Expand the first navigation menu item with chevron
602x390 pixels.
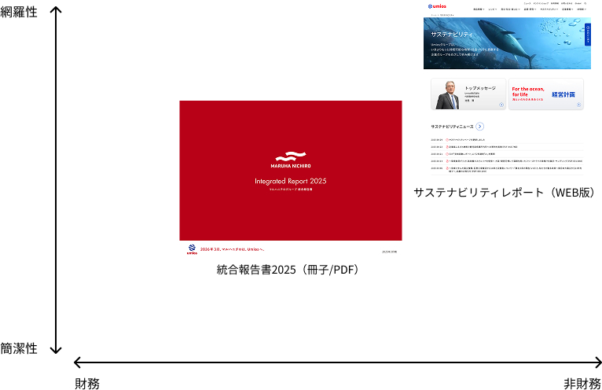[478, 9]
